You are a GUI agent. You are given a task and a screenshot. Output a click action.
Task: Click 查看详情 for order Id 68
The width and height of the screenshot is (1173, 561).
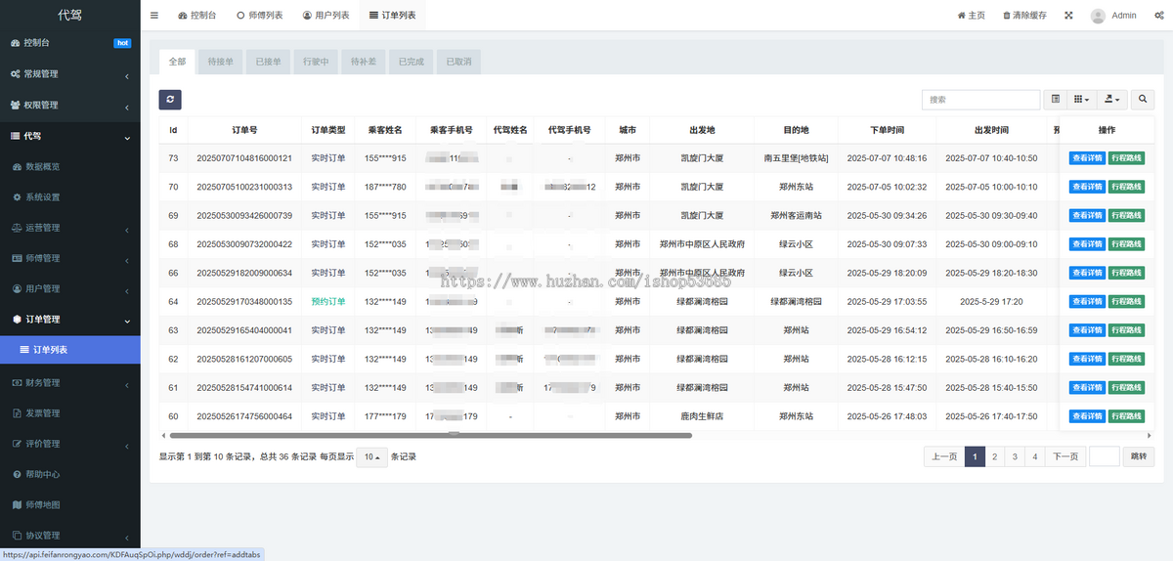1087,244
